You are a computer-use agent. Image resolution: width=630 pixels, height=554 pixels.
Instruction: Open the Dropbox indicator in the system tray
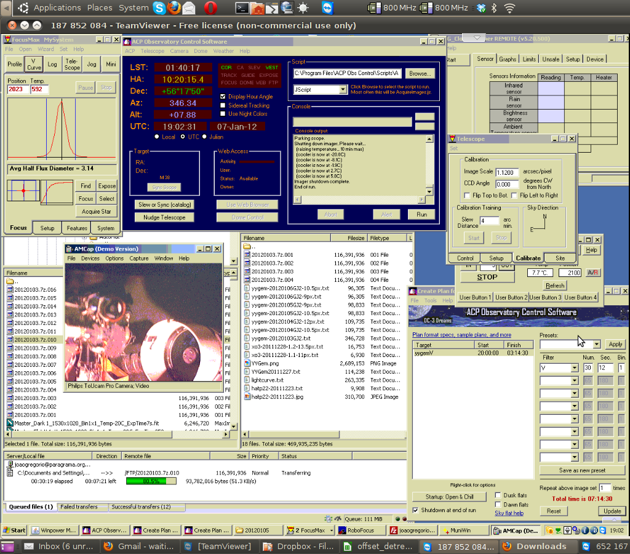coord(481,8)
